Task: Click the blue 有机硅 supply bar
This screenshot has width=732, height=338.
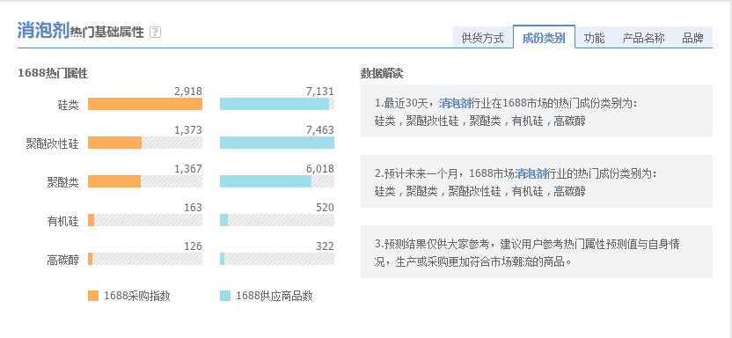Action: click(x=223, y=220)
